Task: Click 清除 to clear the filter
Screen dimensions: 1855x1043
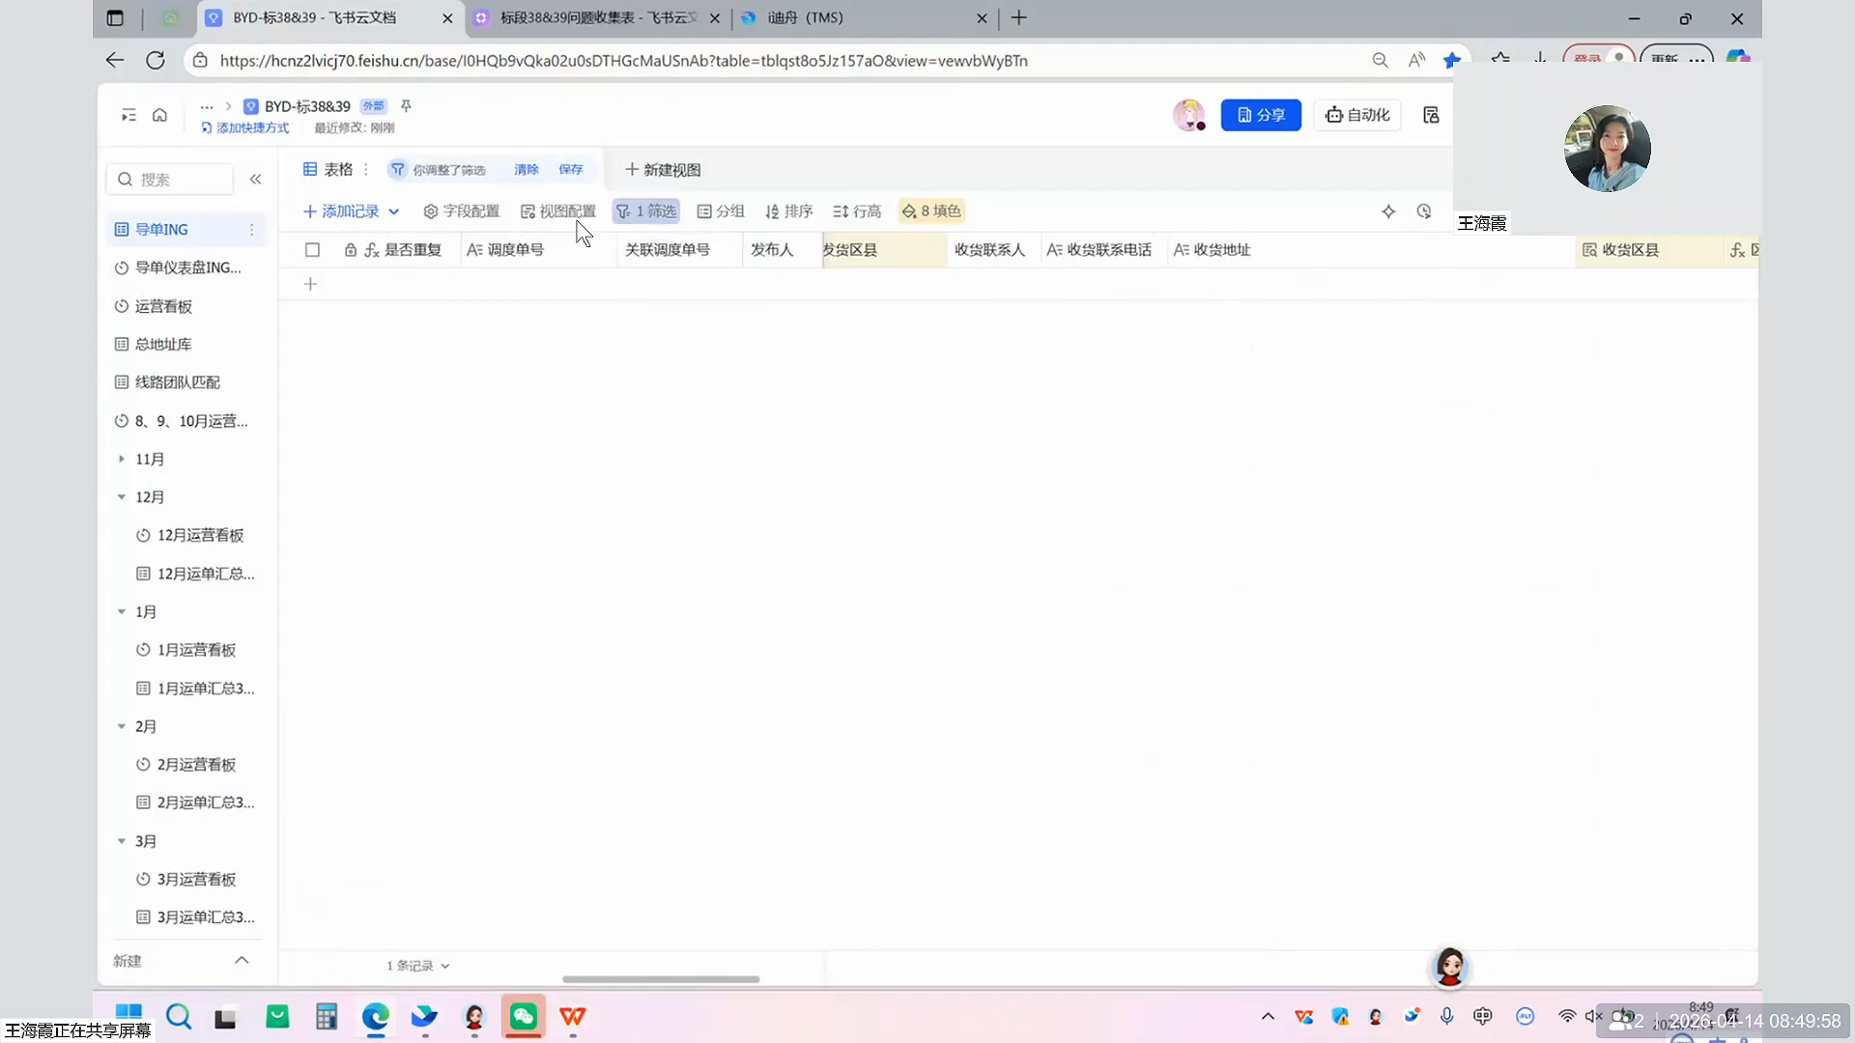Action: click(527, 170)
